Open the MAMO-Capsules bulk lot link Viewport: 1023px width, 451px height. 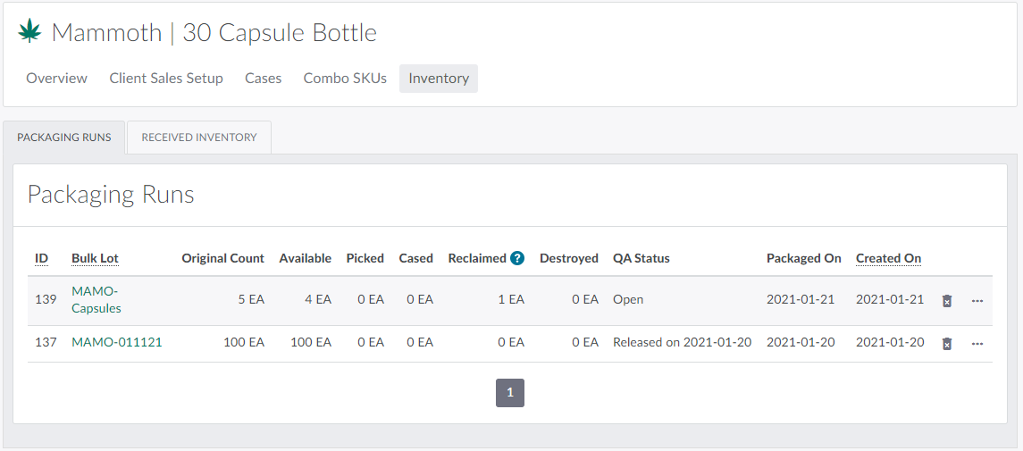96,299
